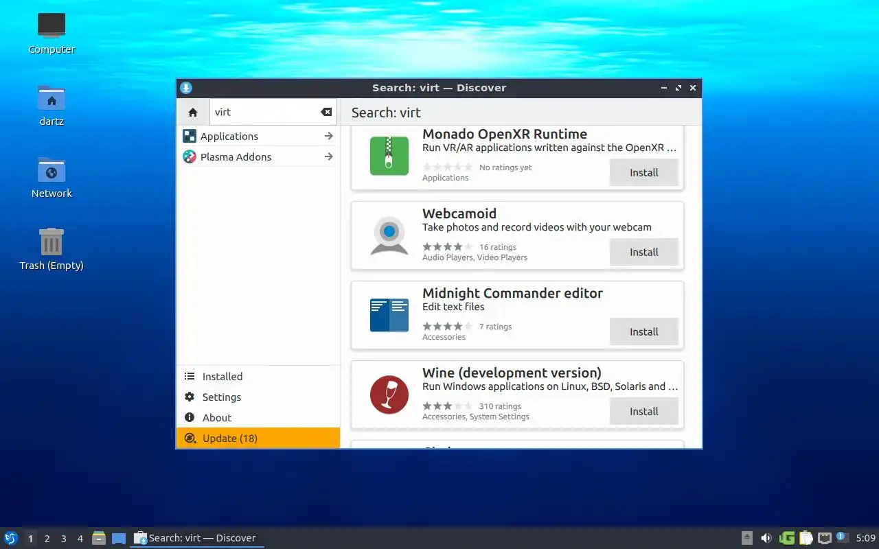
Task: Click the Webcamoid webcam icon
Action: tap(389, 235)
